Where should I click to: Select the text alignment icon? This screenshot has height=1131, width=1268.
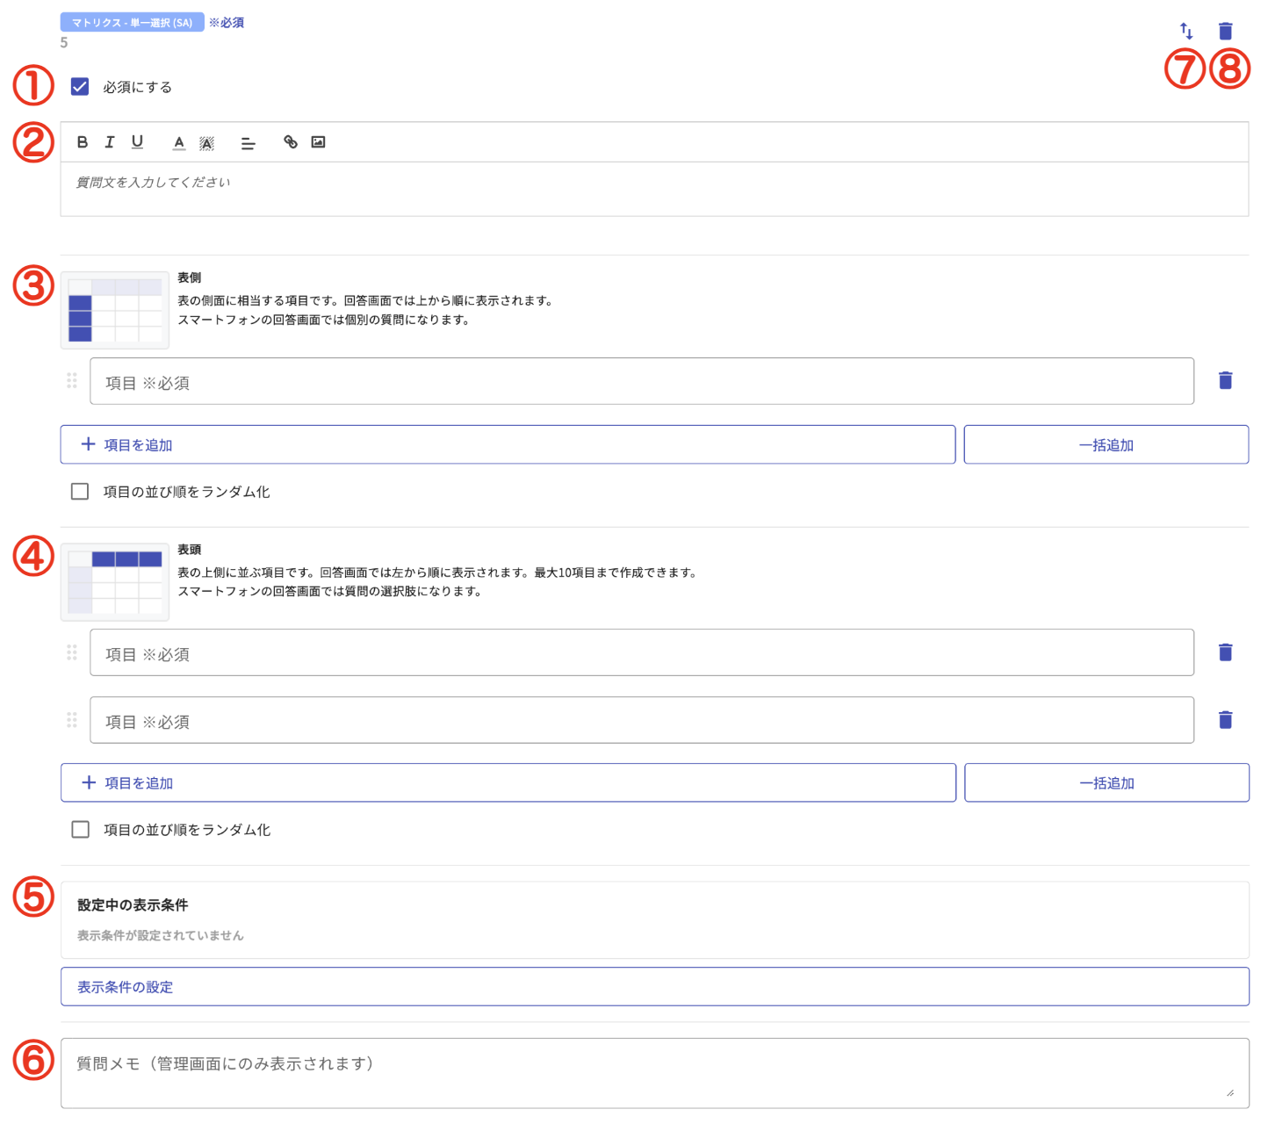(x=249, y=141)
